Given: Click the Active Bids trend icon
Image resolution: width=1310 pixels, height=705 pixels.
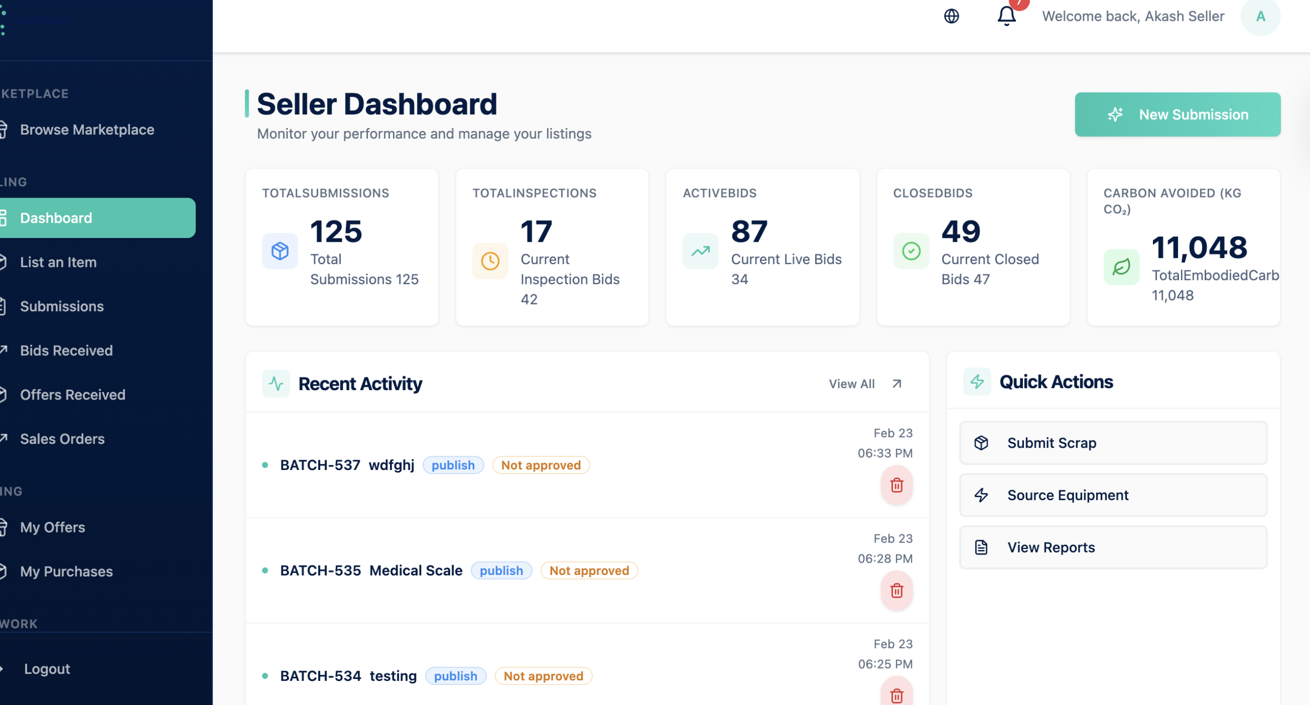Looking at the screenshot, I should (x=701, y=251).
